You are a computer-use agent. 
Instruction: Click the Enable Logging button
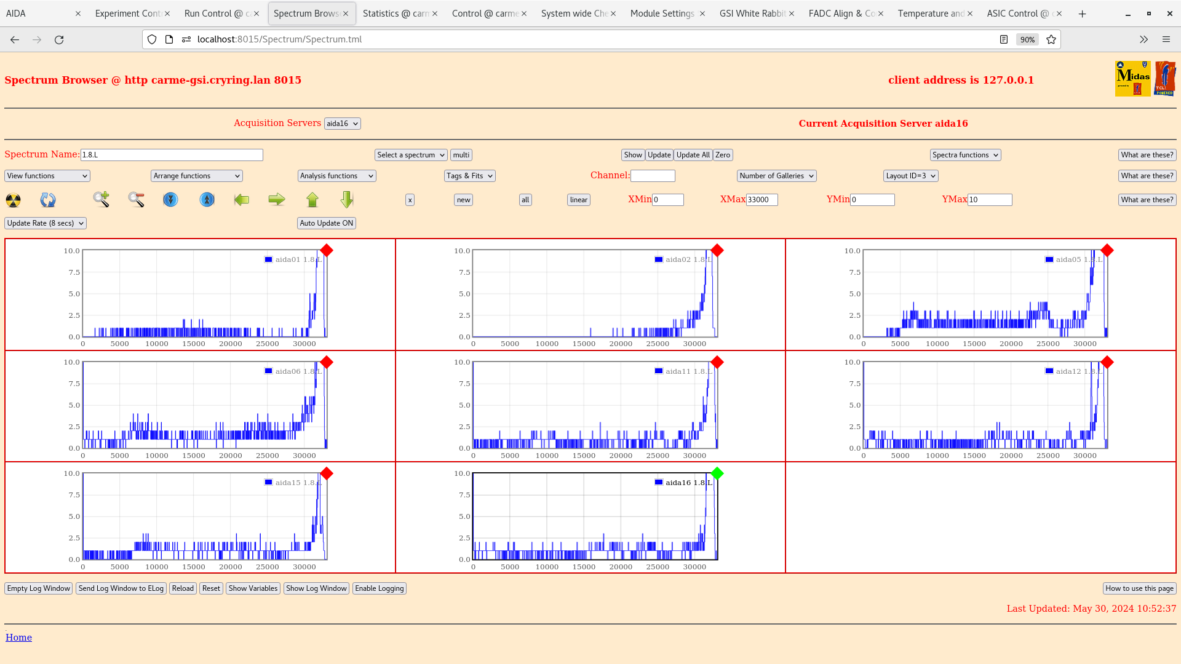click(379, 588)
